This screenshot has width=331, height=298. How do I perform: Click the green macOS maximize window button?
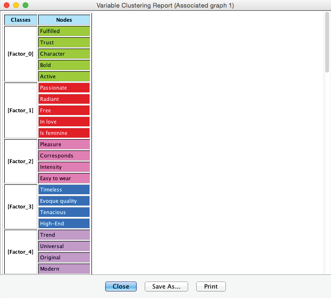25,5
